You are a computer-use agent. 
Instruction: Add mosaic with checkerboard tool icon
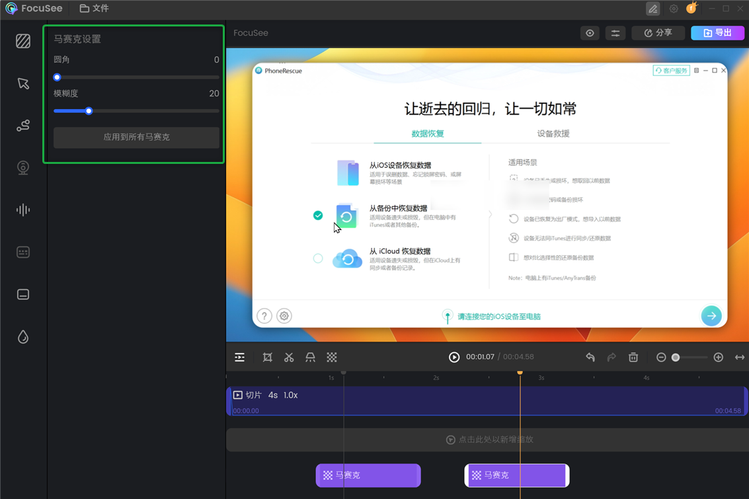click(x=331, y=357)
